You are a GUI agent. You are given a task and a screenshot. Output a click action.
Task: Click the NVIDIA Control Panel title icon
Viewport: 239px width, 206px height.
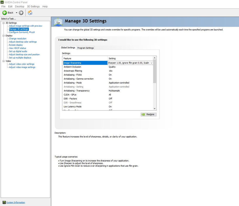2,2
